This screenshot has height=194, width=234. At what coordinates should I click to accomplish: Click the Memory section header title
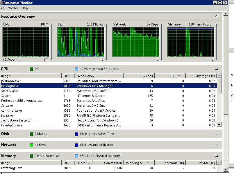click(x=8, y=156)
